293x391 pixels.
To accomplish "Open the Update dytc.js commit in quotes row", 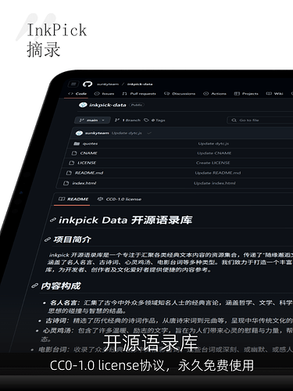I will point(213,144).
